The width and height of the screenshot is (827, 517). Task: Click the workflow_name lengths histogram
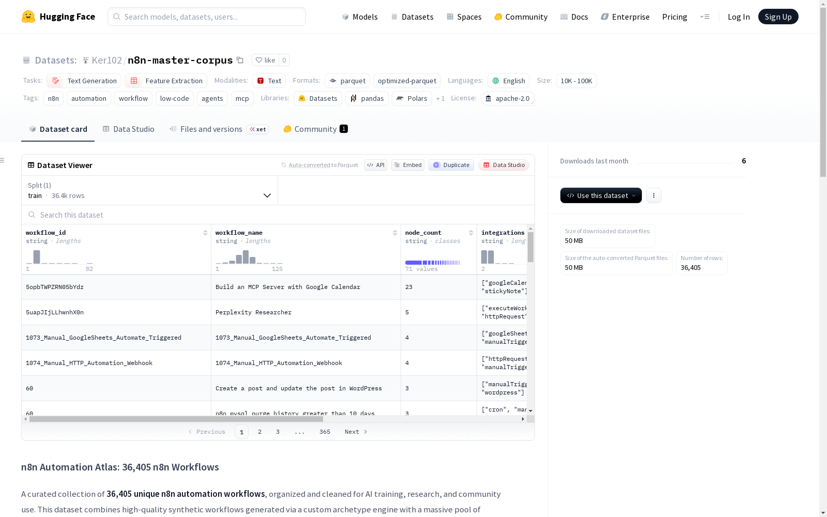[x=249, y=257]
